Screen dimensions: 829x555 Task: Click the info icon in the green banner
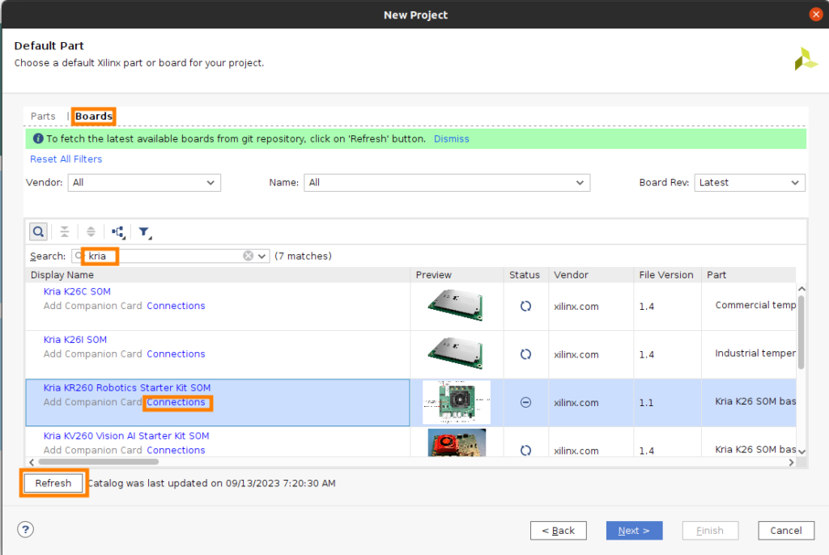pos(38,138)
